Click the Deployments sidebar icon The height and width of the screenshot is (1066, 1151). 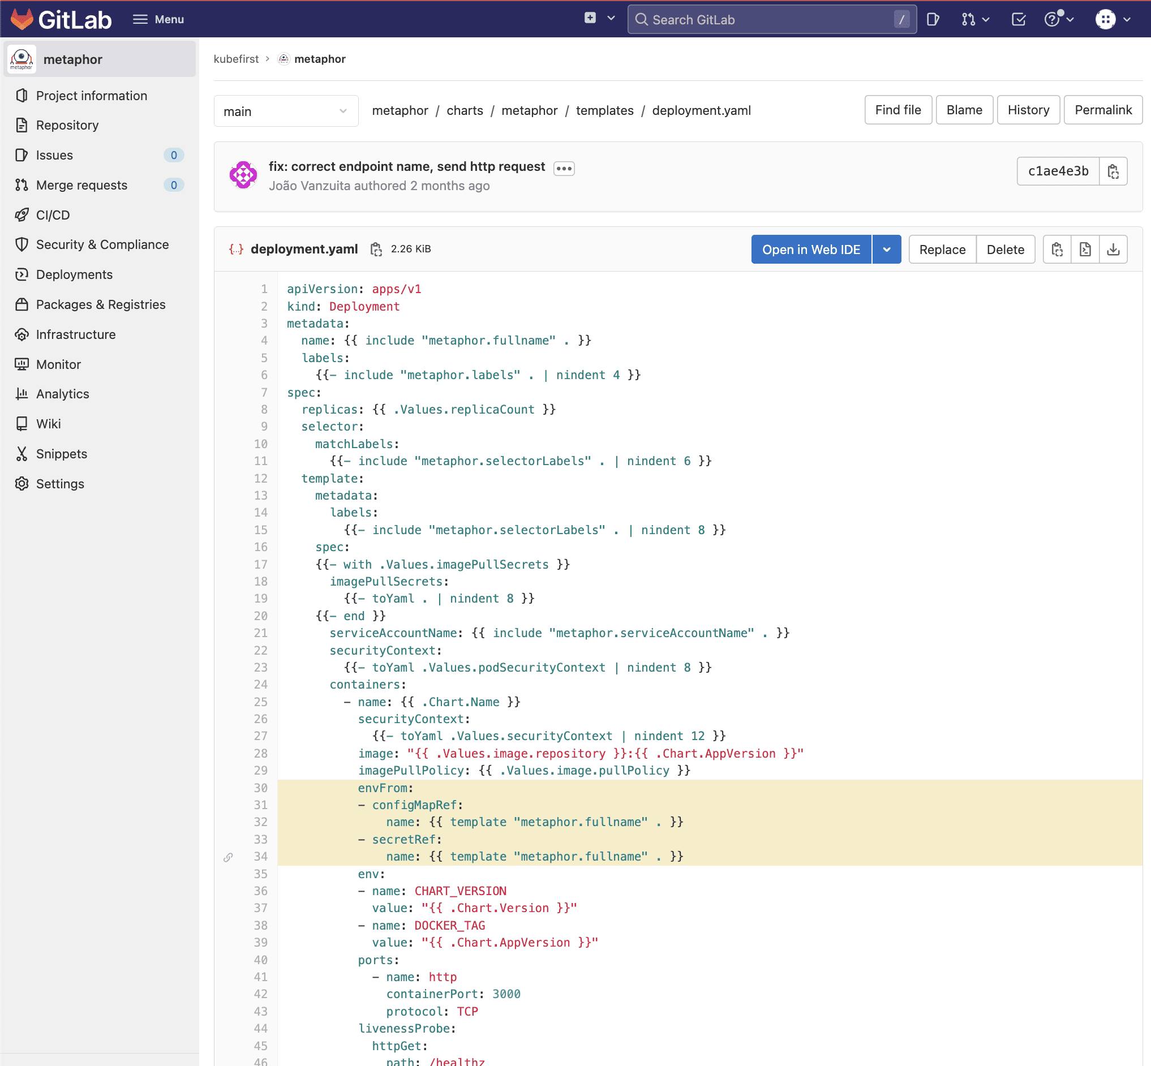click(22, 274)
